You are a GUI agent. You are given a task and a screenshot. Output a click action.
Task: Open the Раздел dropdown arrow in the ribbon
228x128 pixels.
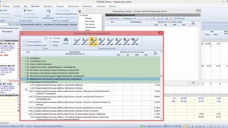coord(34,10)
